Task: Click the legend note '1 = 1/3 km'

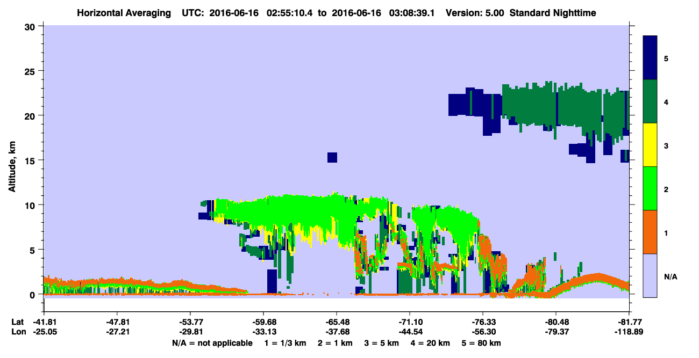Action: pos(284,343)
